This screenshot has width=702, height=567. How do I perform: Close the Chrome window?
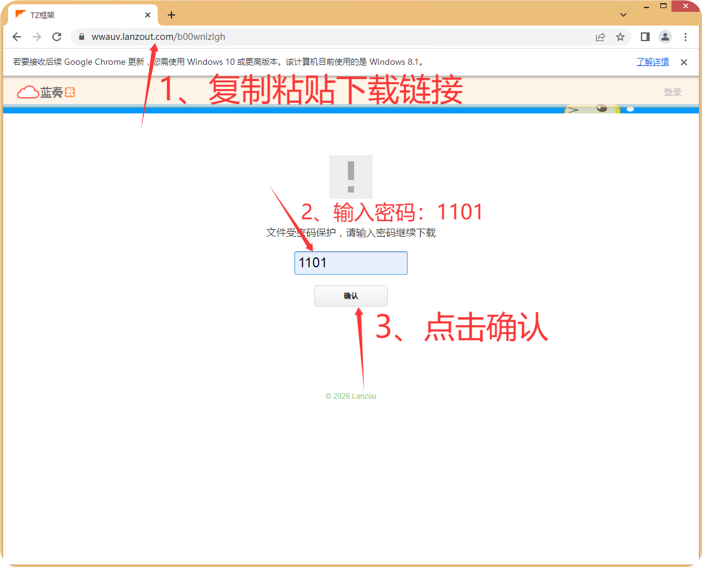pyautogui.click(x=686, y=6)
